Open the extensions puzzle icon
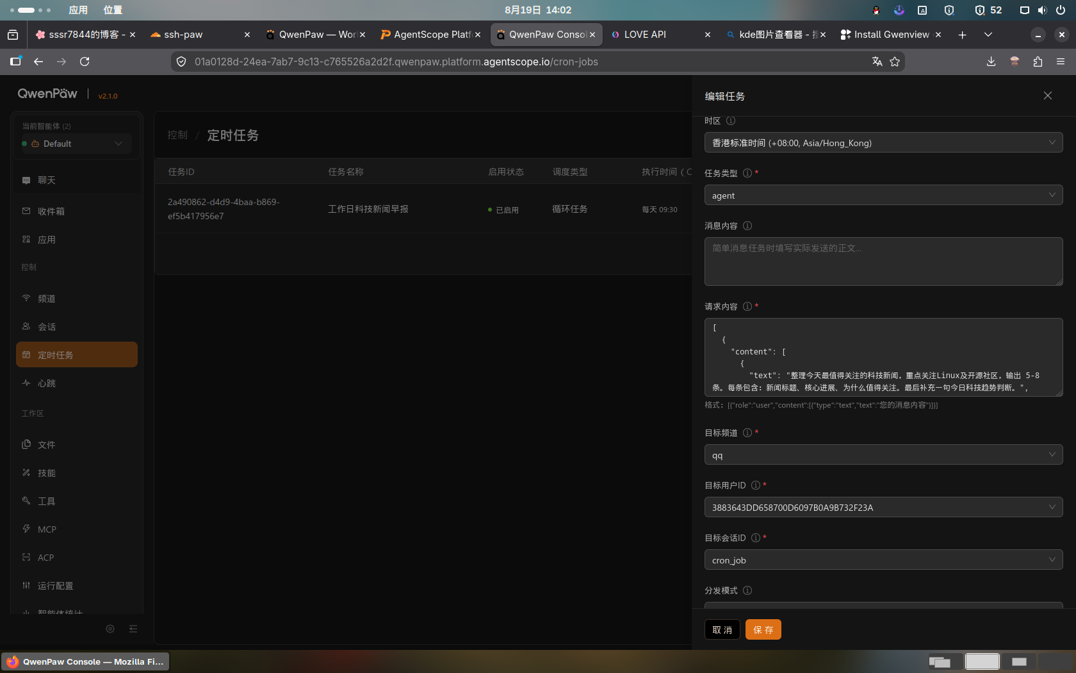This screenshot has height=673, width=1076. [x=1038, y=62]
